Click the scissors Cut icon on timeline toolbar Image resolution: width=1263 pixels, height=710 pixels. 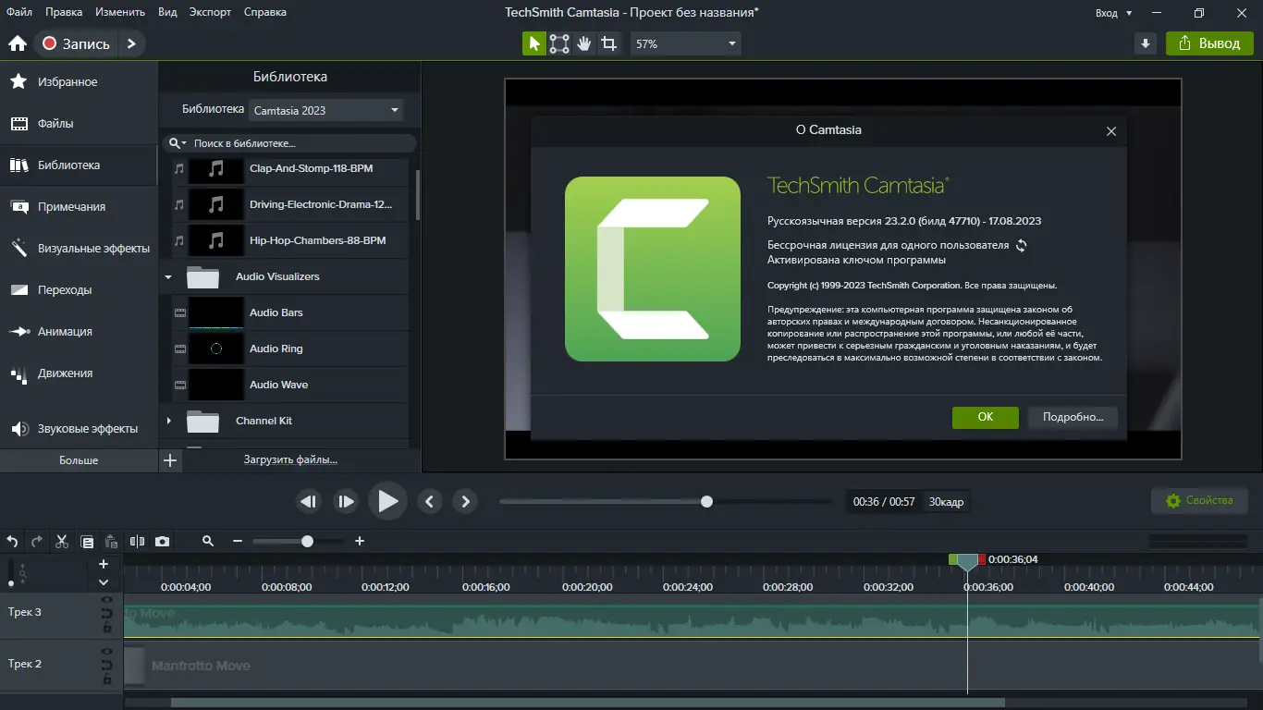pyautogui.click(x=61, y=542)
